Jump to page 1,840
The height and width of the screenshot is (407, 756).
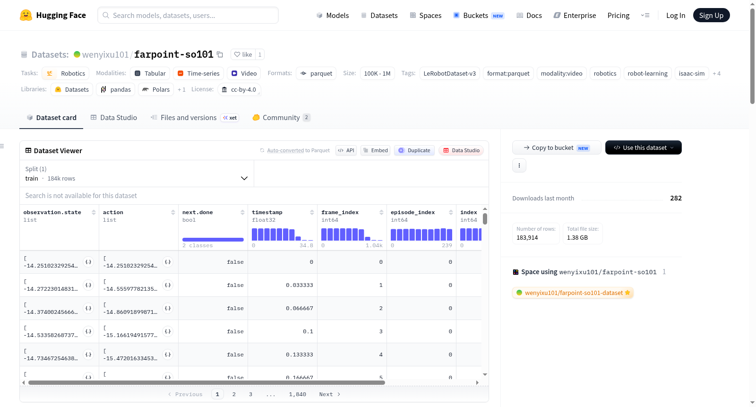click(x=298, y=394)
